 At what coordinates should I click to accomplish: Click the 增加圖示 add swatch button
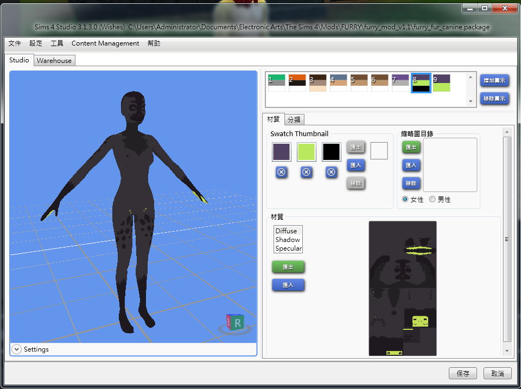pyautogui.click(x=494, y=80)
